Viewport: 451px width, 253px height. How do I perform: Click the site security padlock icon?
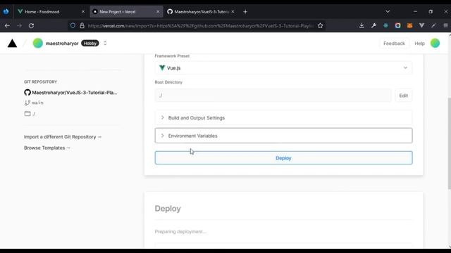pos(82,26)
